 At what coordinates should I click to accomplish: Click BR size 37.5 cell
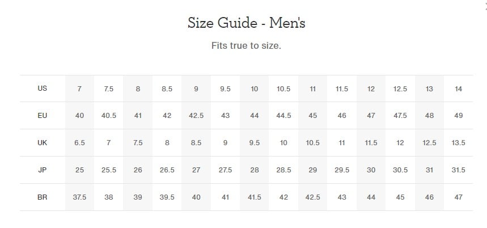(x=79, y=197)
